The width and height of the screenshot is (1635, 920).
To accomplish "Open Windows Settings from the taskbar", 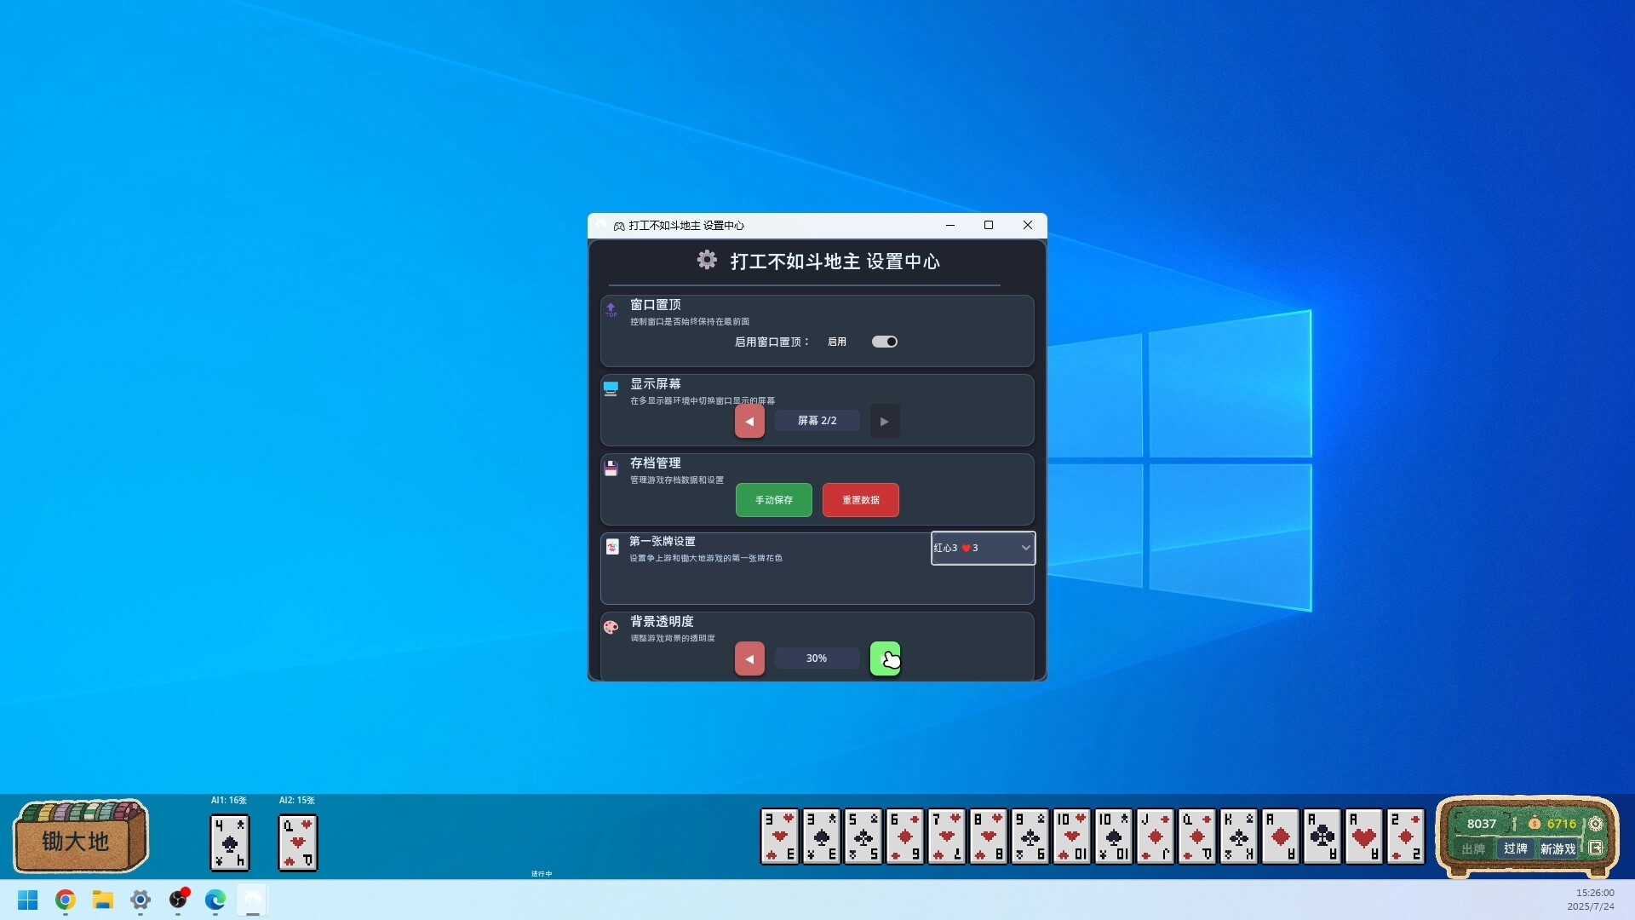I will pos(141,900).
